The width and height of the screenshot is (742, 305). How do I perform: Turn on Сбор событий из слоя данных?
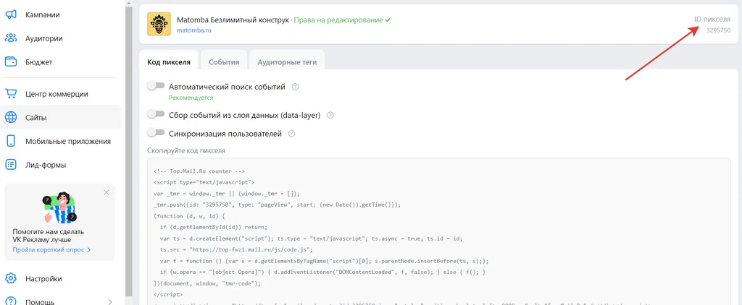(x=156, y=114)
